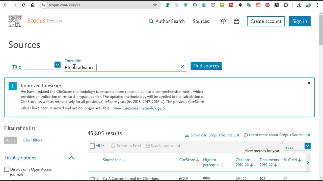Screen dimensions: 323x181
Task: Reload the Scopus page
Action: [x=24, y=5]
